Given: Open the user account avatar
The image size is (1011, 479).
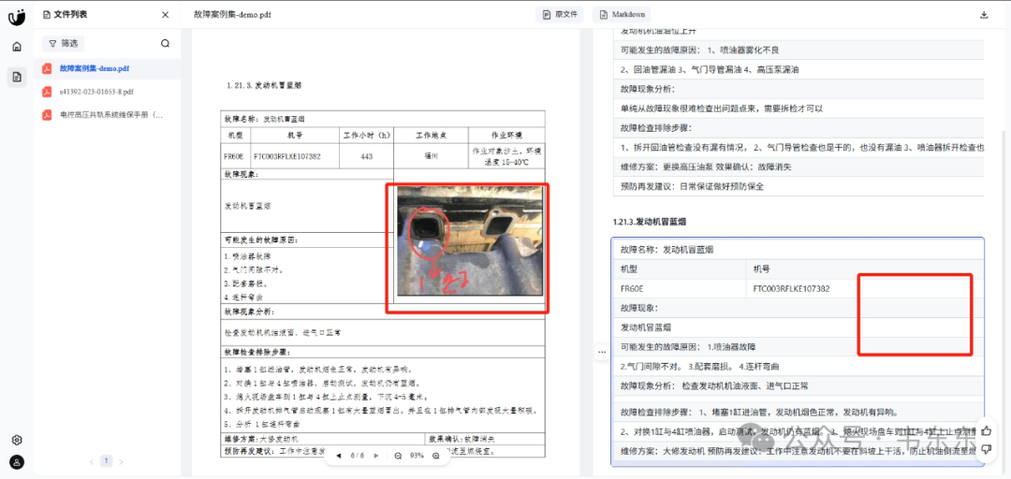Looking at the screenshot, I should tap(17, 461).
